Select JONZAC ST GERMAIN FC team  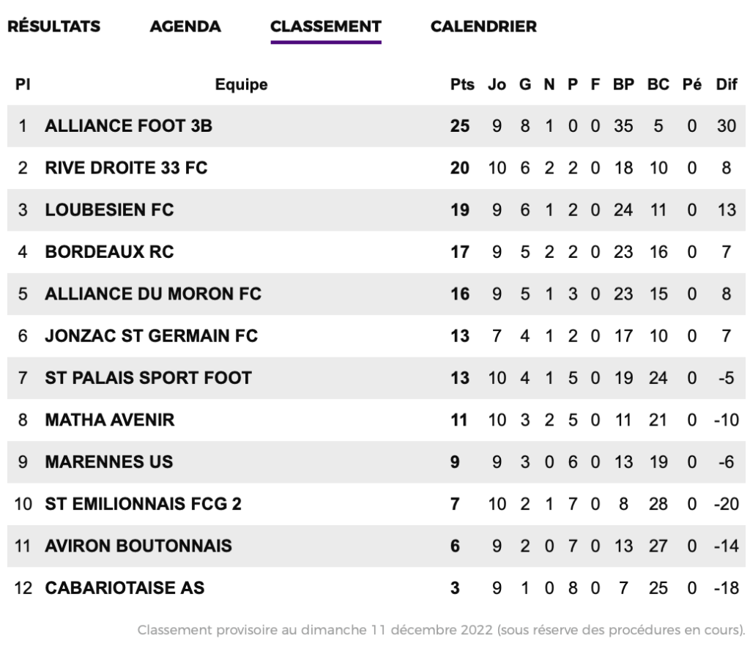coord(151,335)
